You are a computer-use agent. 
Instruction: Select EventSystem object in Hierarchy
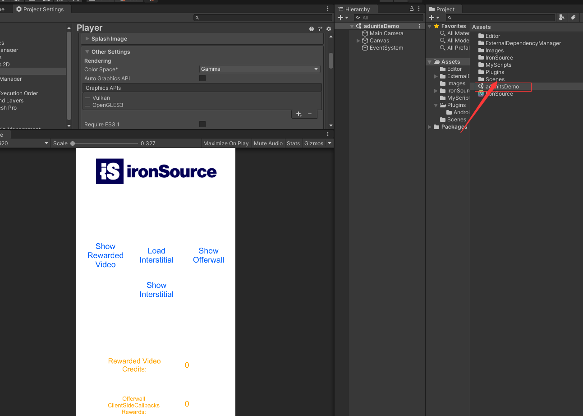click(382, 48)
